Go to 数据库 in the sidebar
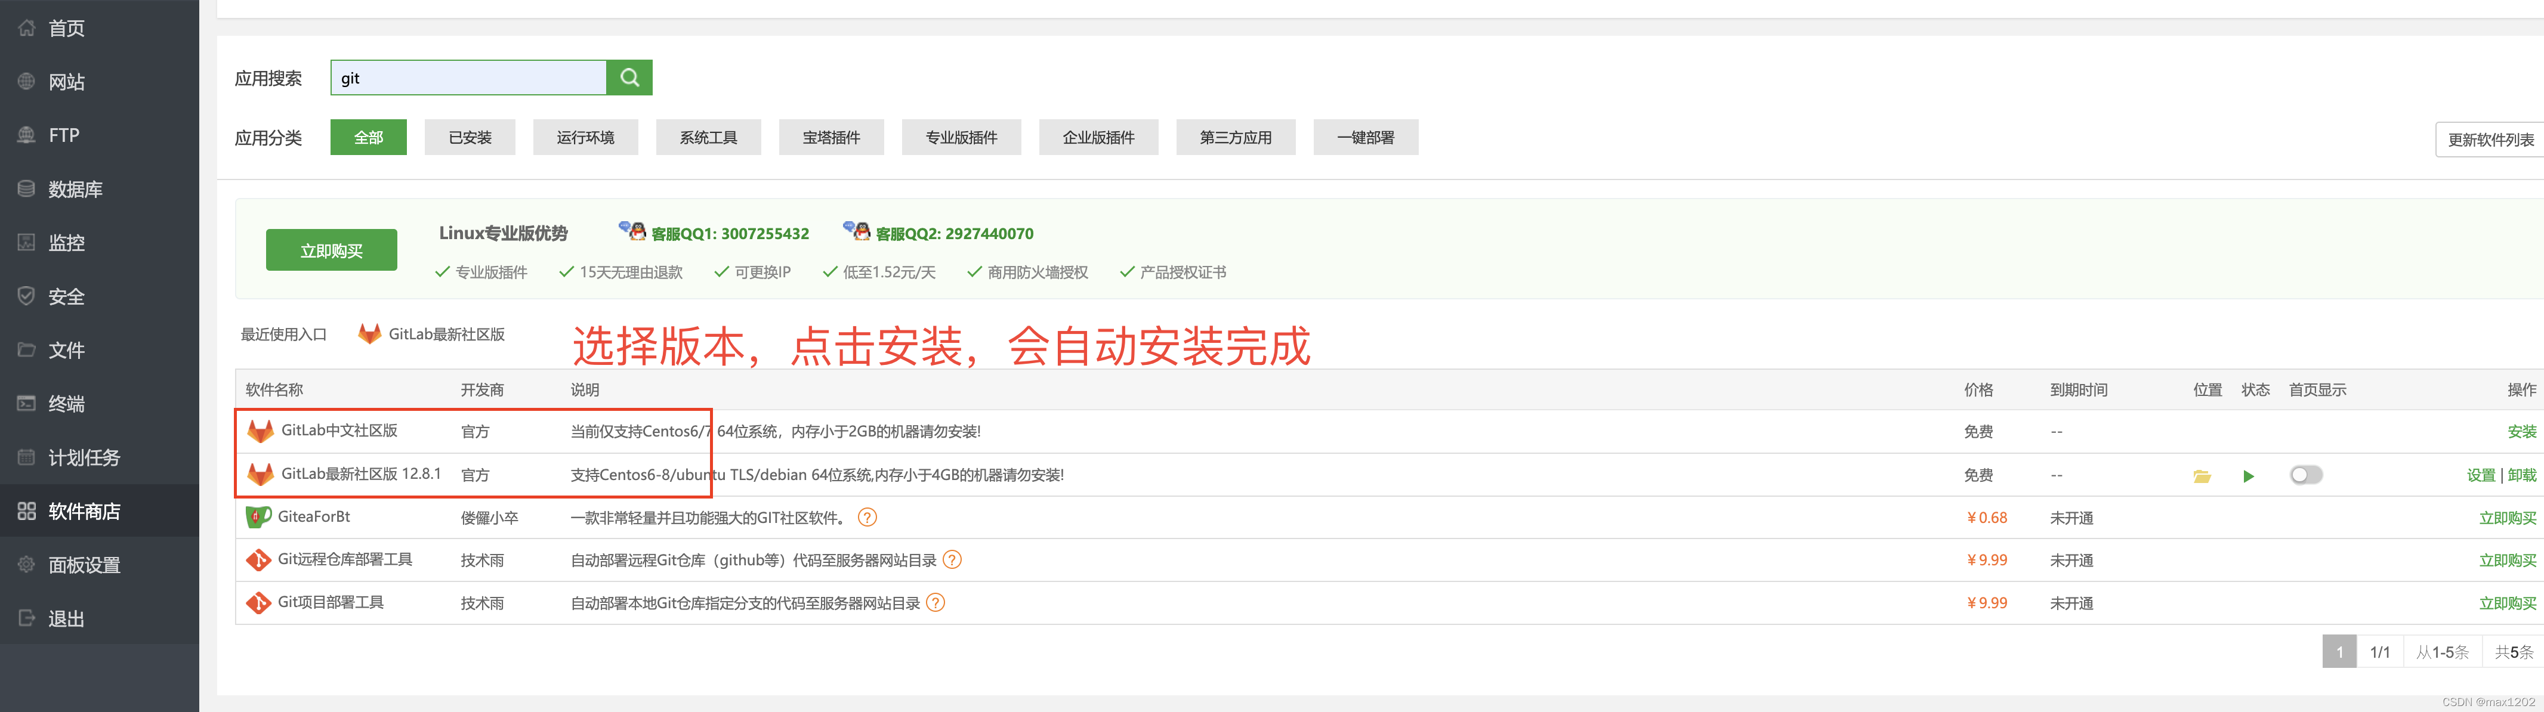The image size is (2544, 712). [75, 190]
